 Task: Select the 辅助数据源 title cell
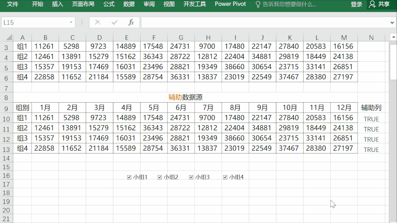(185, 97)
